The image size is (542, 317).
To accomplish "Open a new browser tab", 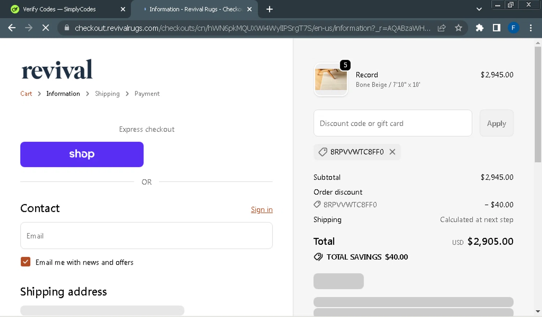I will 270,9.
